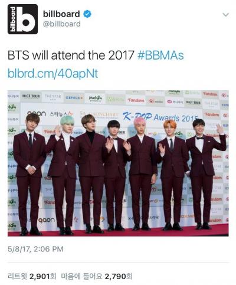Screen dimensions: 236x285
Task: Click the blue verified badge
Action: (x=87, y=14)
